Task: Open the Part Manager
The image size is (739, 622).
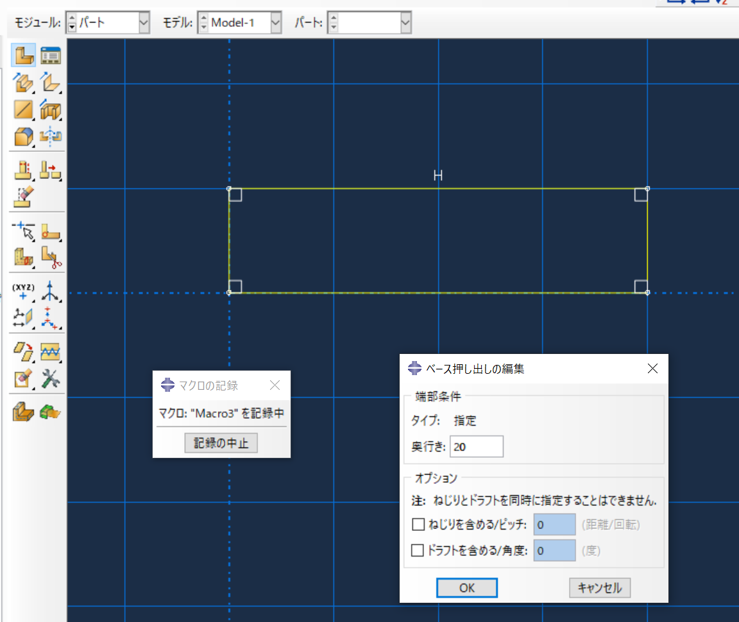Action: click(51, 55)
